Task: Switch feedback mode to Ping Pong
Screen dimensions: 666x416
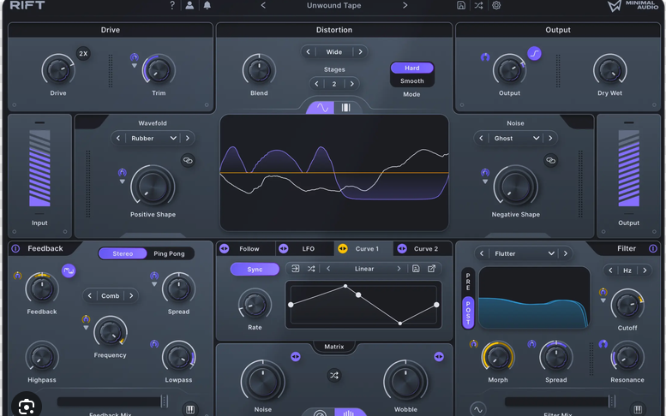Action: pyautogui.click(x=169, y=253)
